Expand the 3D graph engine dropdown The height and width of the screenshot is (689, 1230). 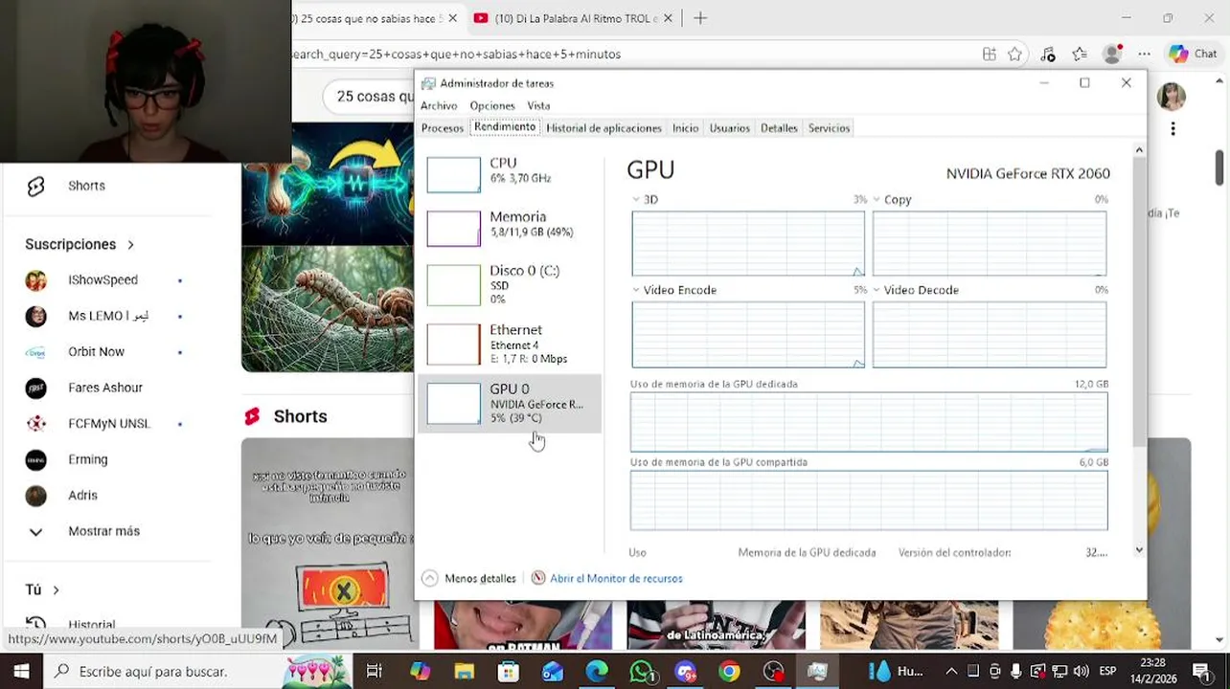637,199
